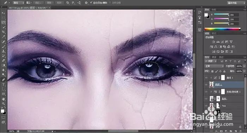Click the color spectrum ramp bar
Screen dimensions: 247x133
(222, 29)
